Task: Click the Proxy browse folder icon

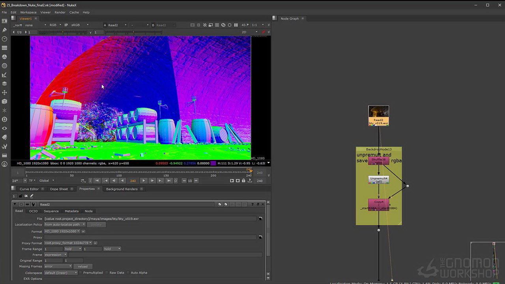Action: point(260,237)
